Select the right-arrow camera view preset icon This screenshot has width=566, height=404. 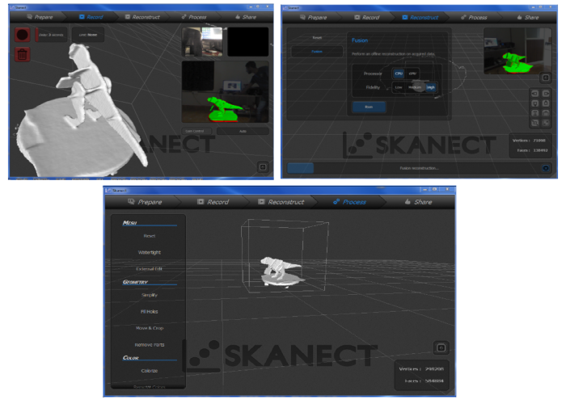546,94
